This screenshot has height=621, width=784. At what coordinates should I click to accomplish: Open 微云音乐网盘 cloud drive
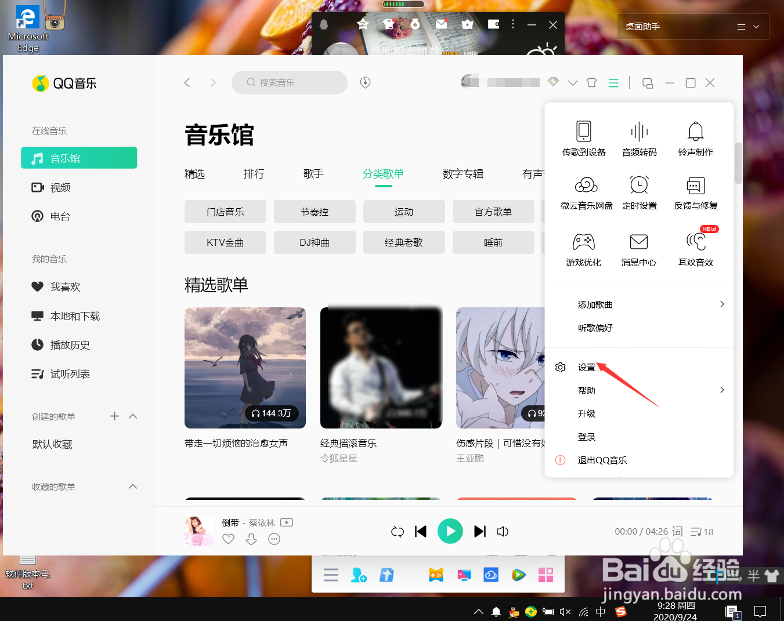[586, 193]
